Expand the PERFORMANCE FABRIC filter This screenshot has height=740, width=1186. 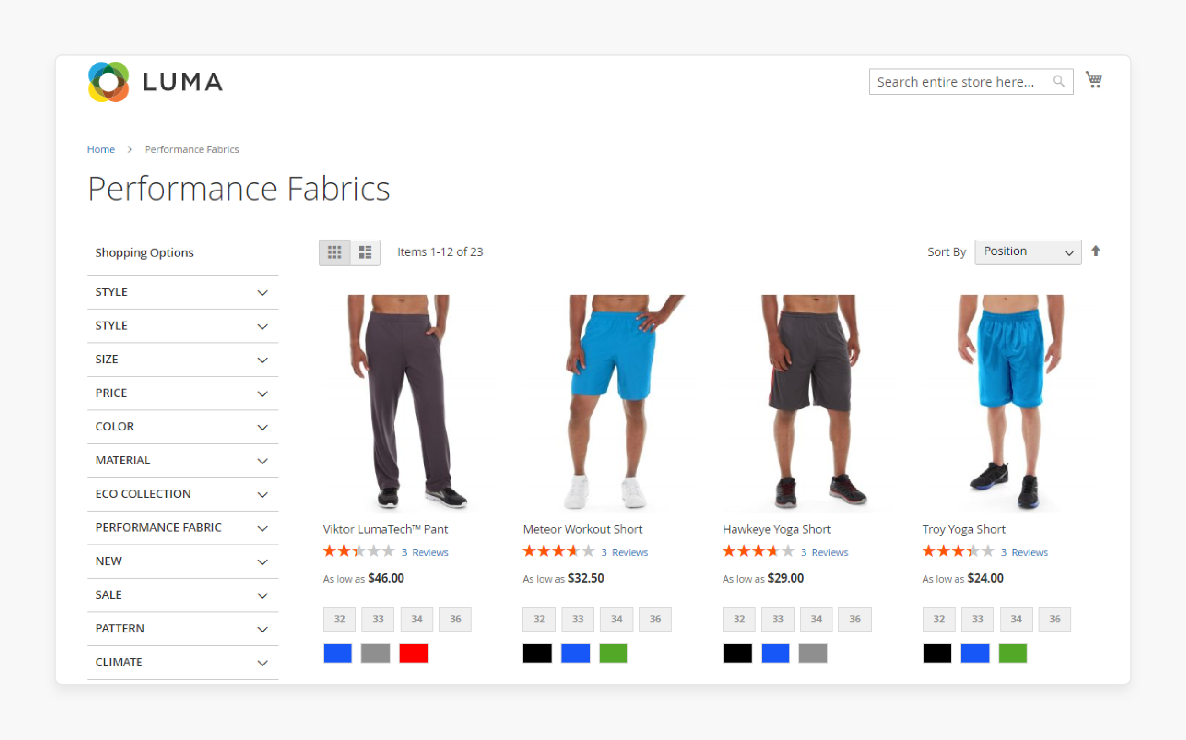181,527
